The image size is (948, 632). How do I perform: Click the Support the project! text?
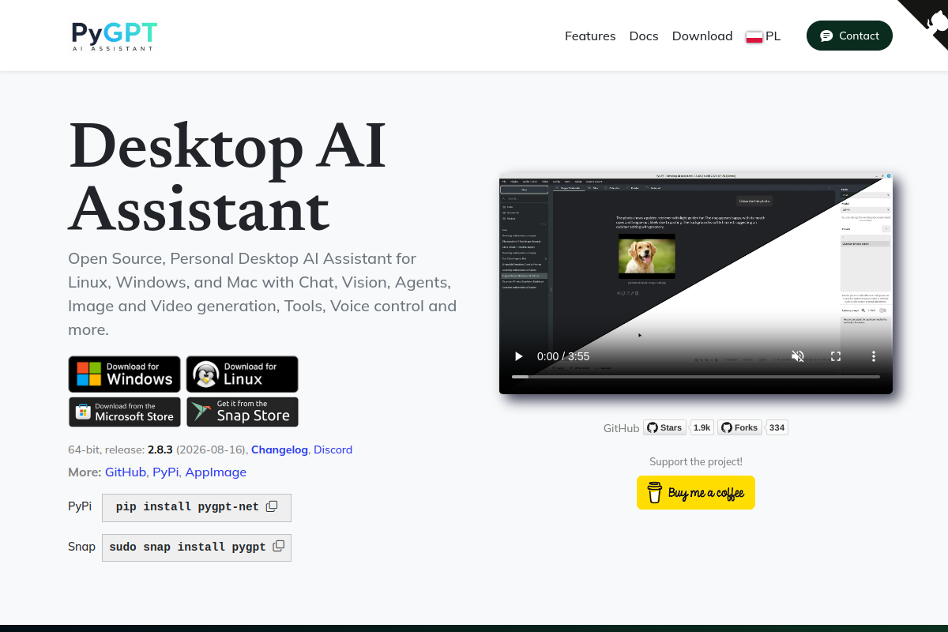696,461
